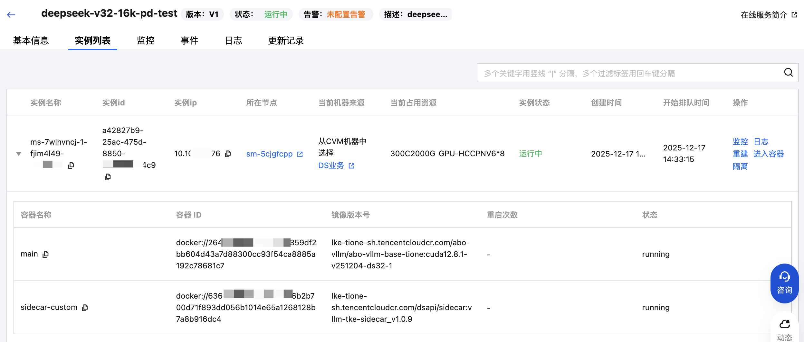Collapse the ms-7wlhvncj instance row
The image size is (804, 342).
[x=19, y=154]
